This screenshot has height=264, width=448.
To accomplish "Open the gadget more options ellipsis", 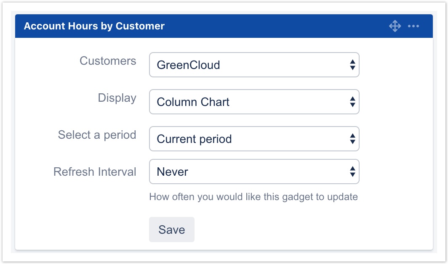I will [x=413, y=26].
